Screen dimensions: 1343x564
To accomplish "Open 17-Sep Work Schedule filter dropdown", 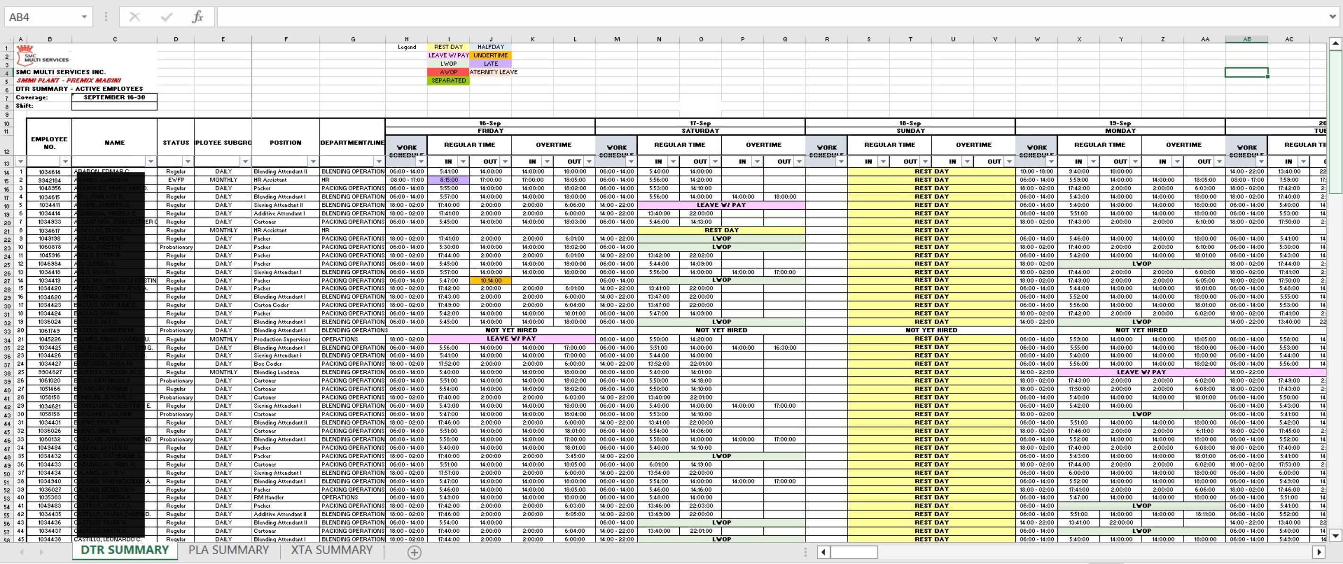I will coord(632,162).
